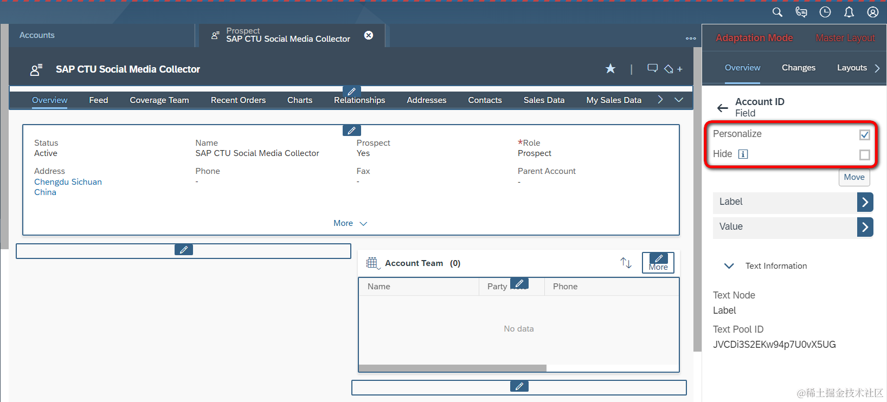Open the Value property arrow
887x402 pixels.
click(x=865, y=227)
